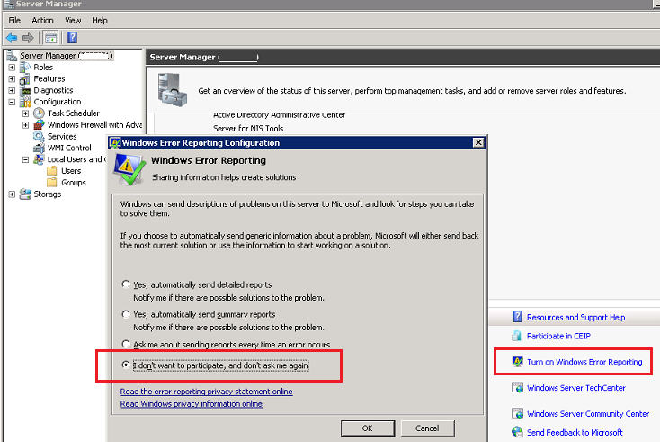Click the Diagnostics node icon
The height and width of the screenshot is (442, 660).
(25, 90)
